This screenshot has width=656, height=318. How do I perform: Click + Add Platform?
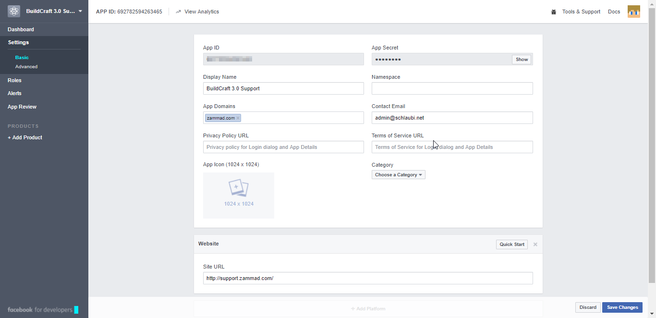pos(368,308)
